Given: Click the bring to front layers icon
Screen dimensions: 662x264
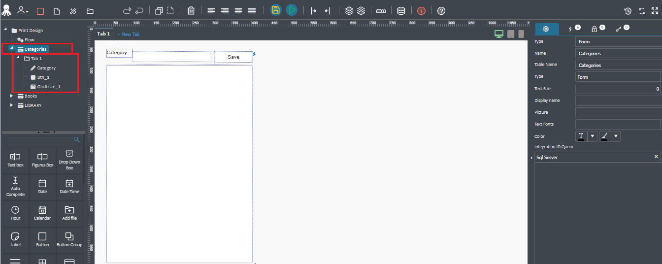Looking at the screenshot, I should pyautogui.click(x=349, y=10).
